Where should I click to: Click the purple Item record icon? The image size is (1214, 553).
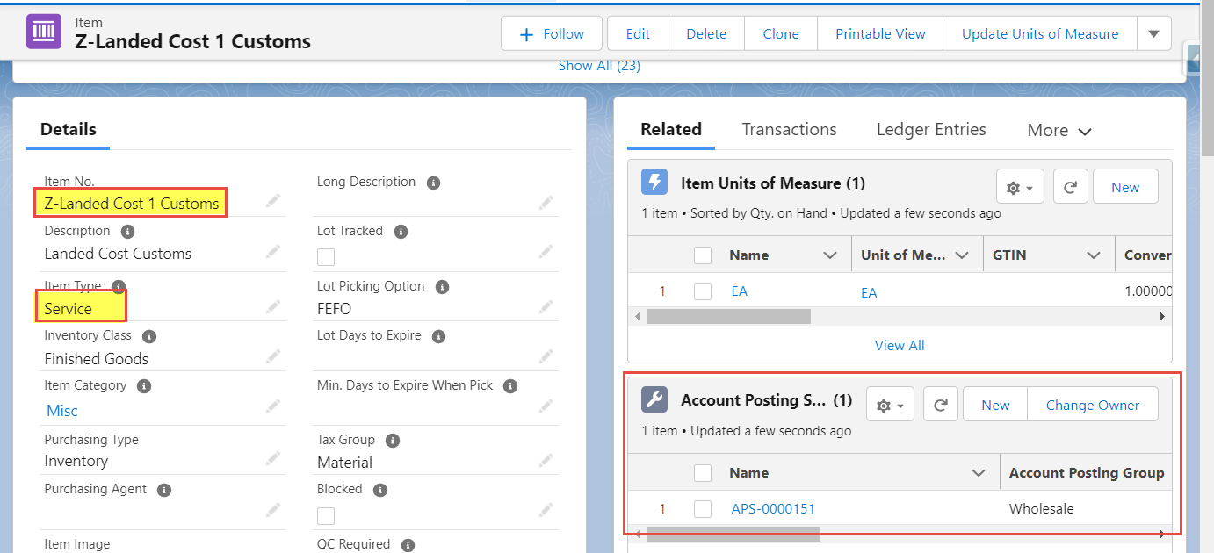pos(44,32)
